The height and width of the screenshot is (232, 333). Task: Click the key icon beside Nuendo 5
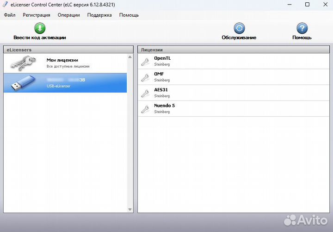[145, 109]
